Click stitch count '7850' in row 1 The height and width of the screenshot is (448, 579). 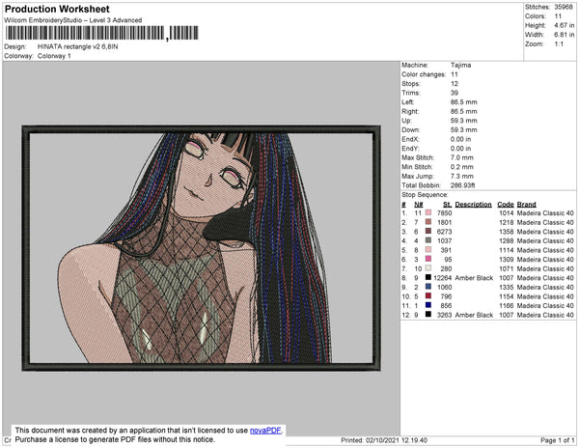pos(444,213)
